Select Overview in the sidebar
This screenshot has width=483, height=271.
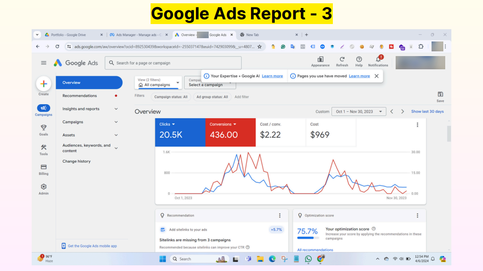89,82
